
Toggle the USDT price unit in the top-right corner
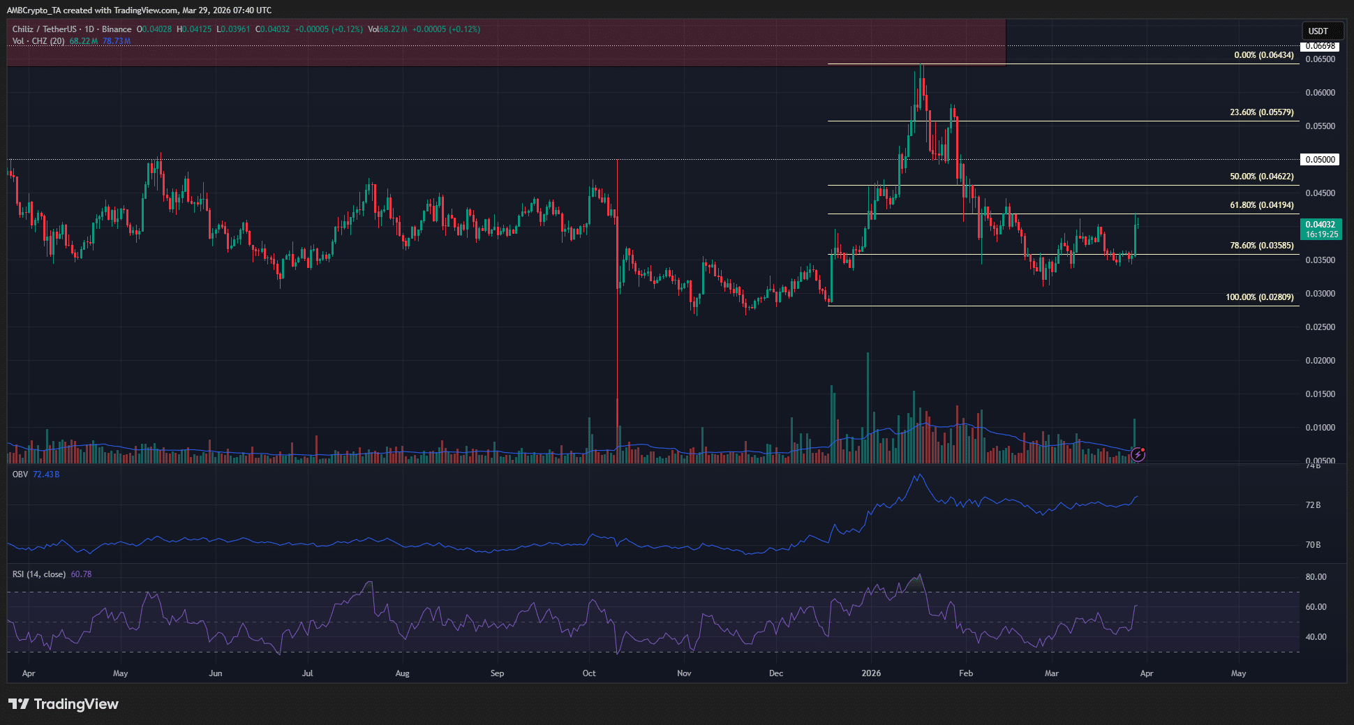[1323, 30]
